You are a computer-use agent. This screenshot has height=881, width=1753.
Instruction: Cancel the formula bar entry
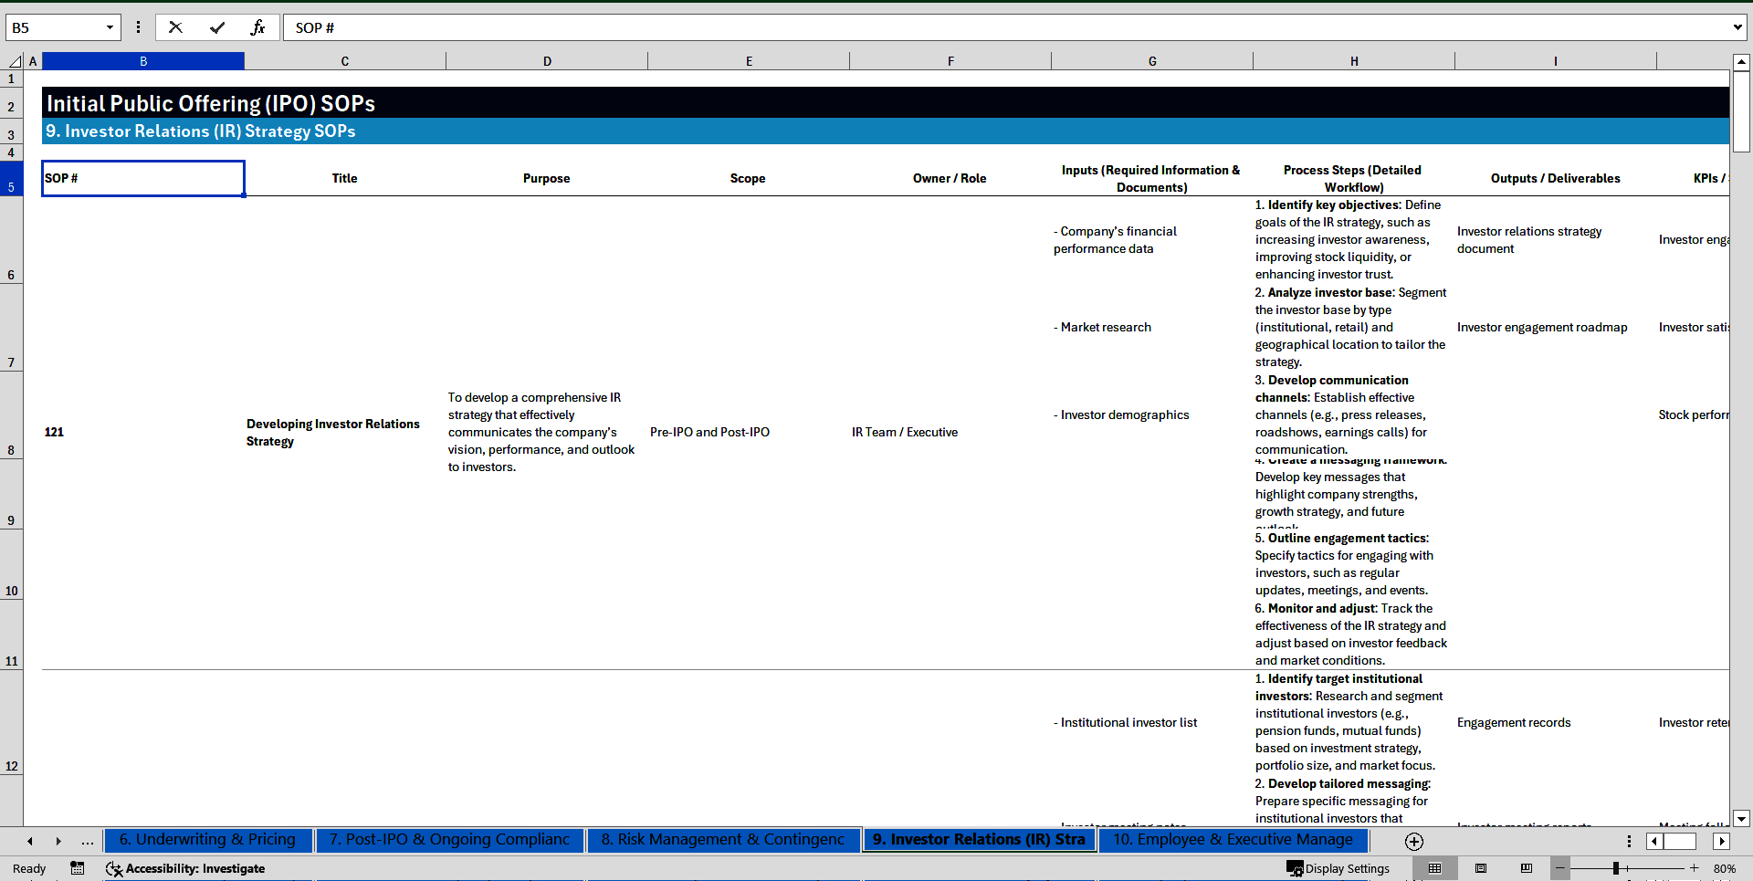175,27
